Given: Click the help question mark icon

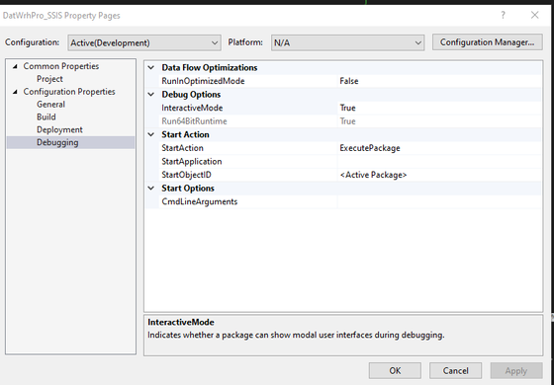Looking at the screenshot, I should [x=503, y=15].
